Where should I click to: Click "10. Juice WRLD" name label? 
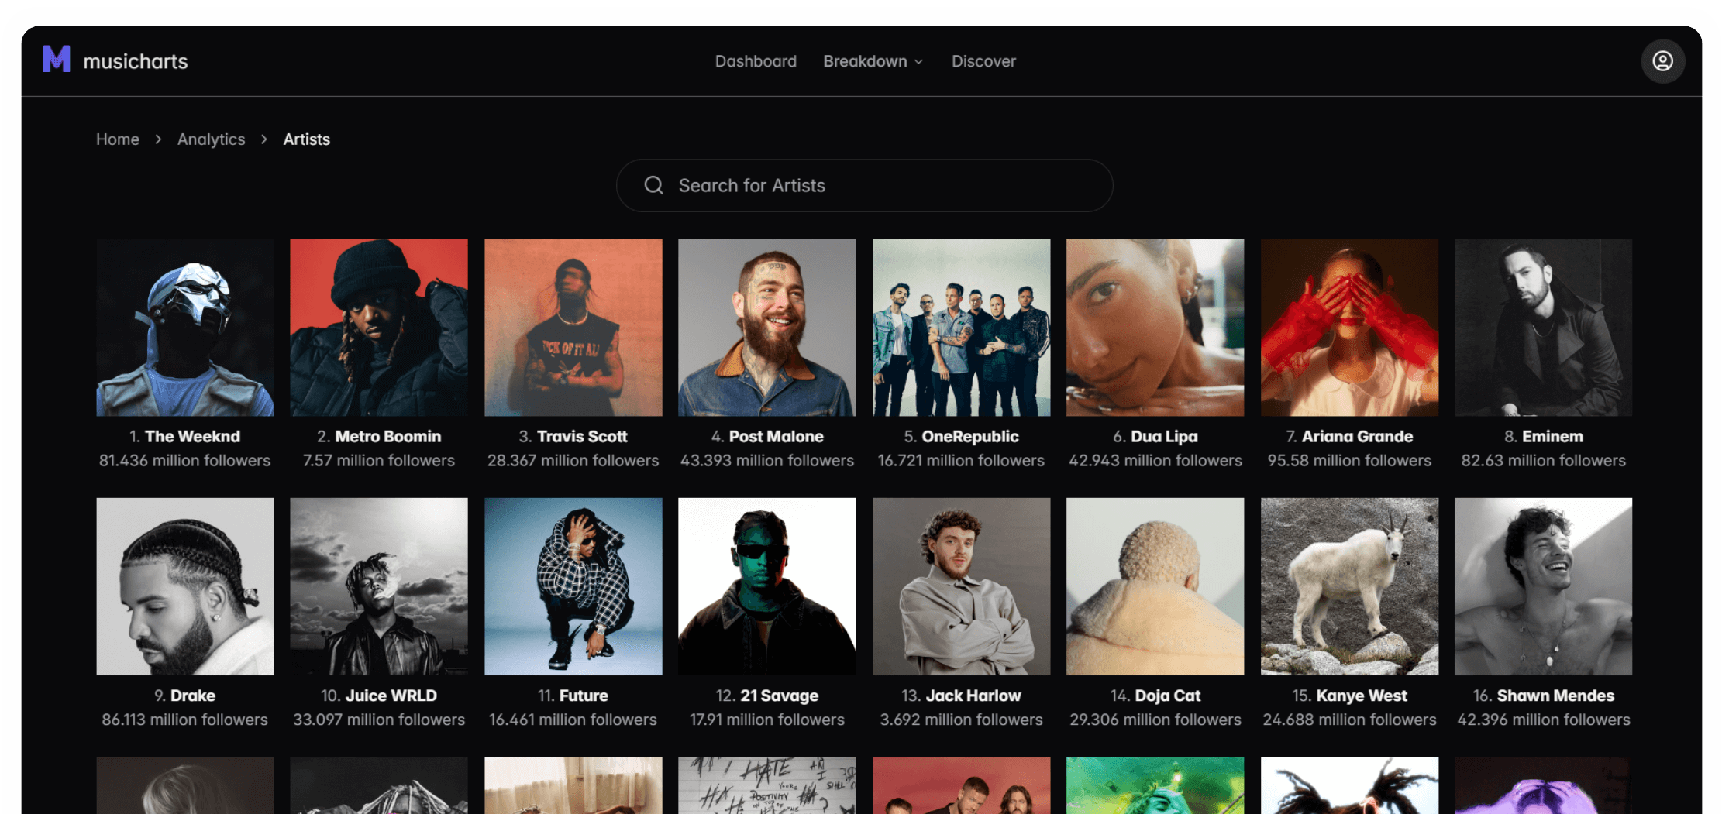tap(379, 696)
